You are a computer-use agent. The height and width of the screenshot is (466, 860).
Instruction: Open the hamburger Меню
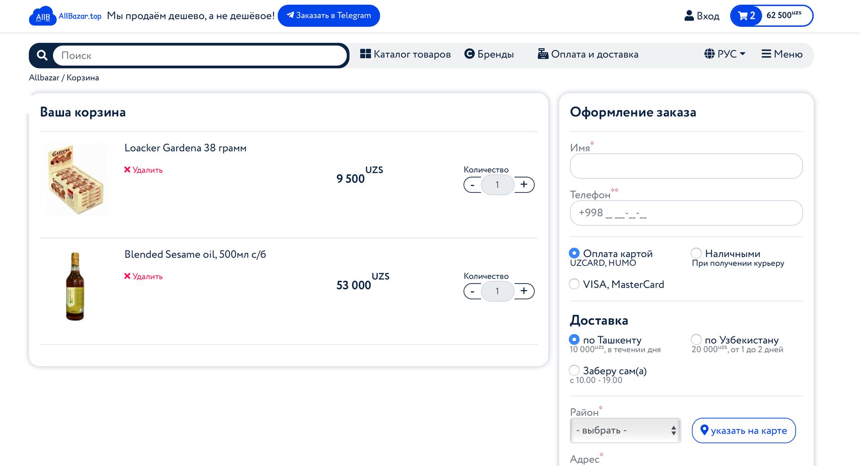pyautogui.click(x=782, y=54)
